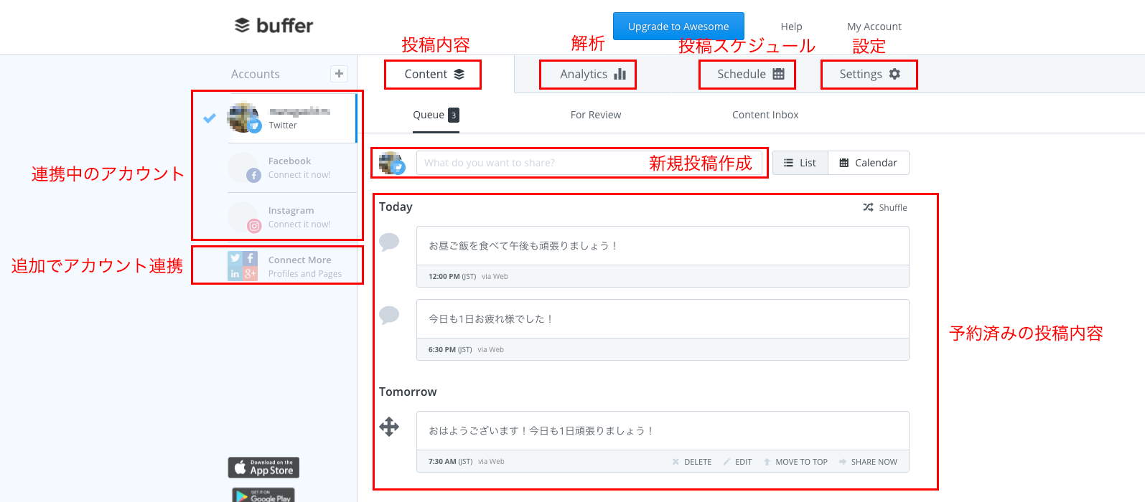Click the speech bubble beside 6:30 PM post
The image size is (1145, 502).
pyautogui.click(x=389, y=315)
